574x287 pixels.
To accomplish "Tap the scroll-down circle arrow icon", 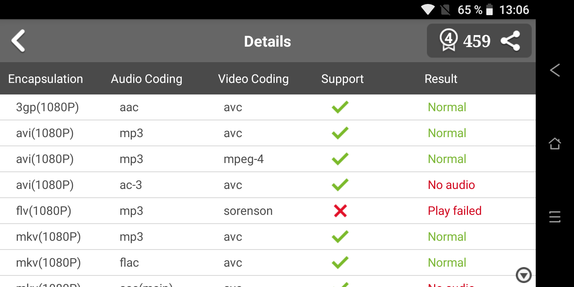I will coord(523,275).
